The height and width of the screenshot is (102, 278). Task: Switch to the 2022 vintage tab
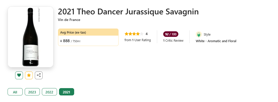(49, 92)
